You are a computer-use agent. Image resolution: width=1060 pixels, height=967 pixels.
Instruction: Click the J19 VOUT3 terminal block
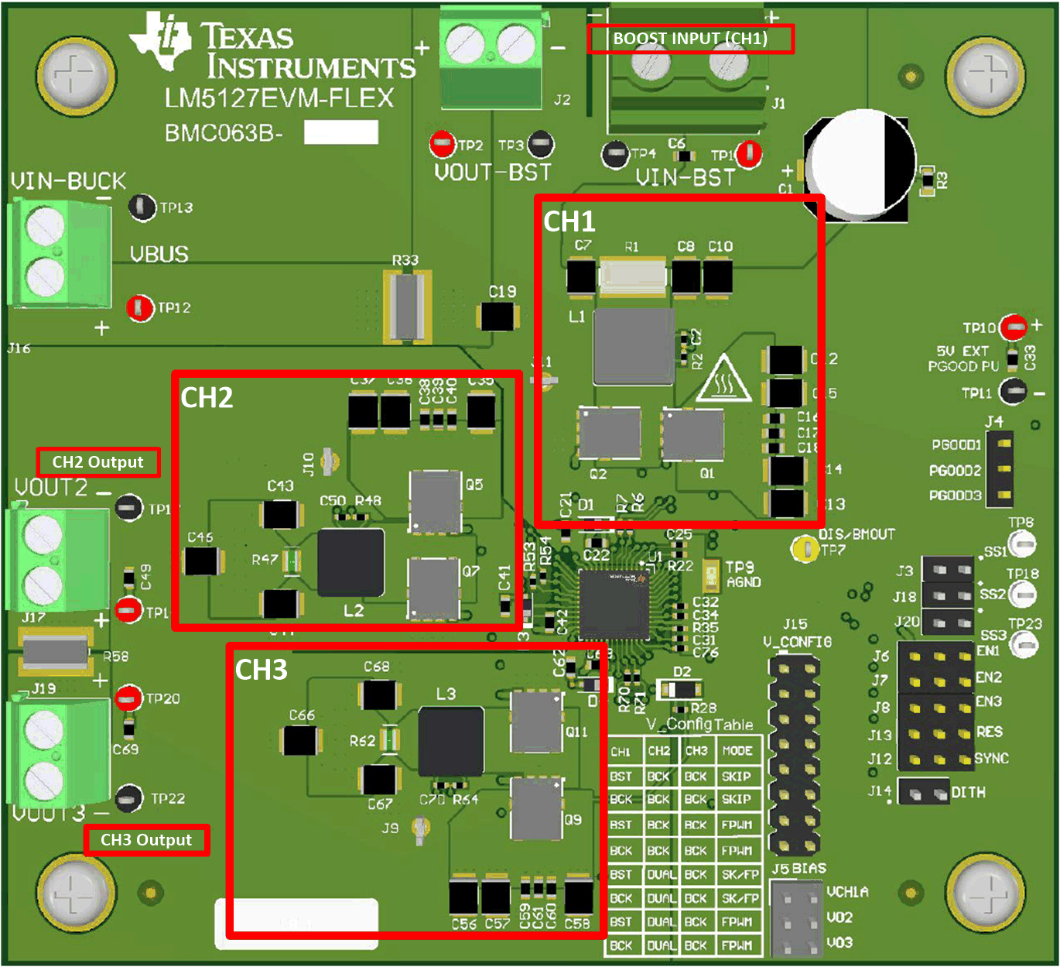(56, 753)
